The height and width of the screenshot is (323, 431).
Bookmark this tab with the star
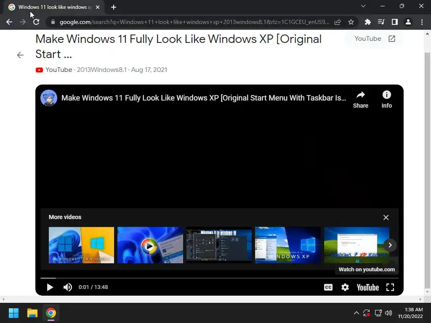click(351, 22)
